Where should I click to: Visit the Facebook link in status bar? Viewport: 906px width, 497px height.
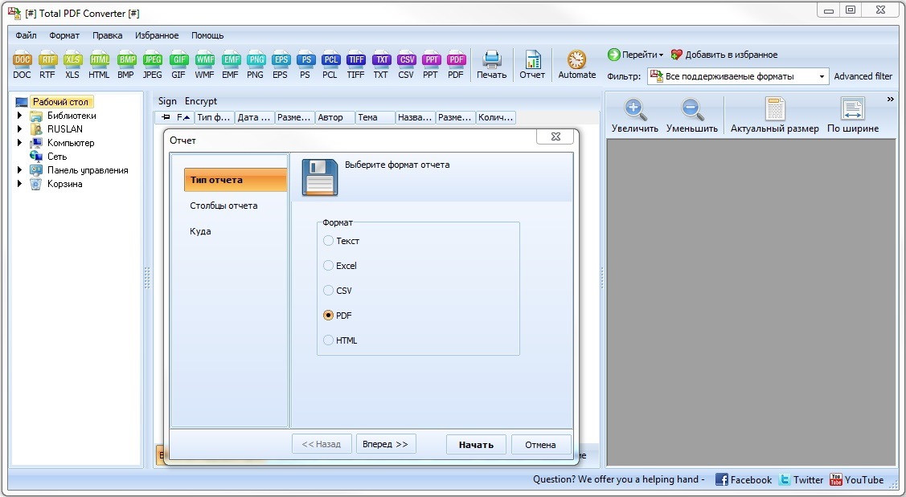click(744, 479)
